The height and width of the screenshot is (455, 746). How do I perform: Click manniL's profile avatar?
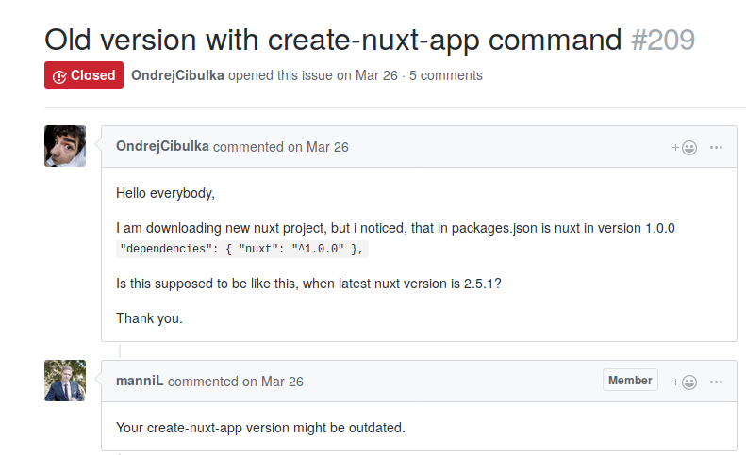(65, 381)
